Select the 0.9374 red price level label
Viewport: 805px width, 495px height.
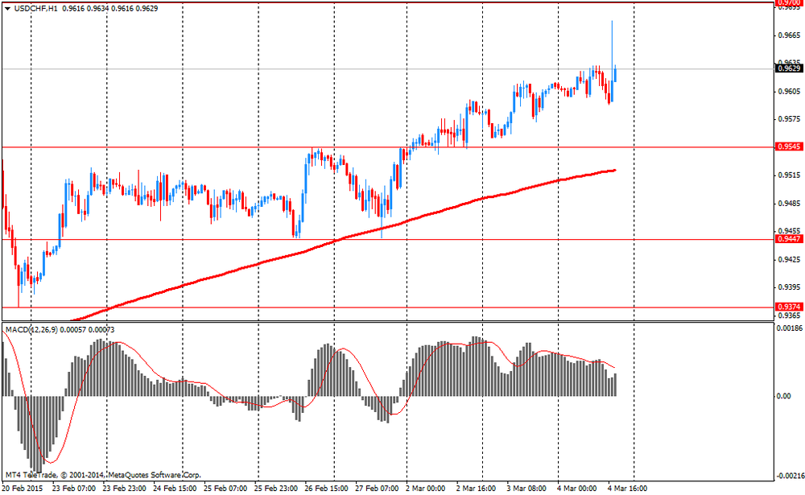(789, 307)
